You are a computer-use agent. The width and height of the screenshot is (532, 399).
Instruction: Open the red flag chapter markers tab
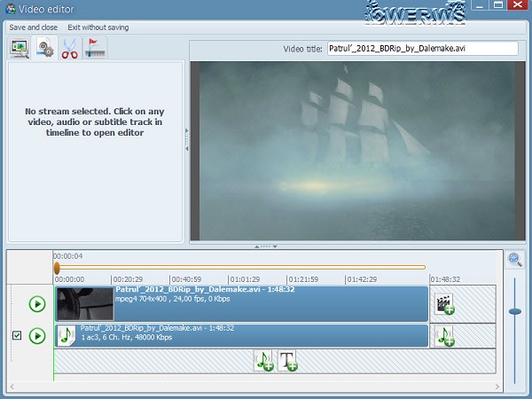point(95,48)
